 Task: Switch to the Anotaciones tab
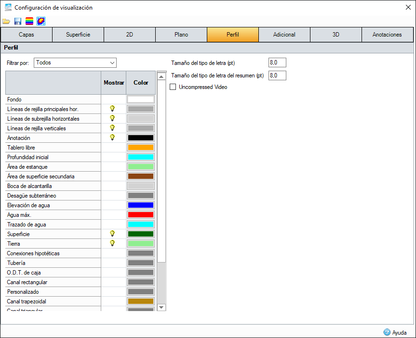click(387, 35)
